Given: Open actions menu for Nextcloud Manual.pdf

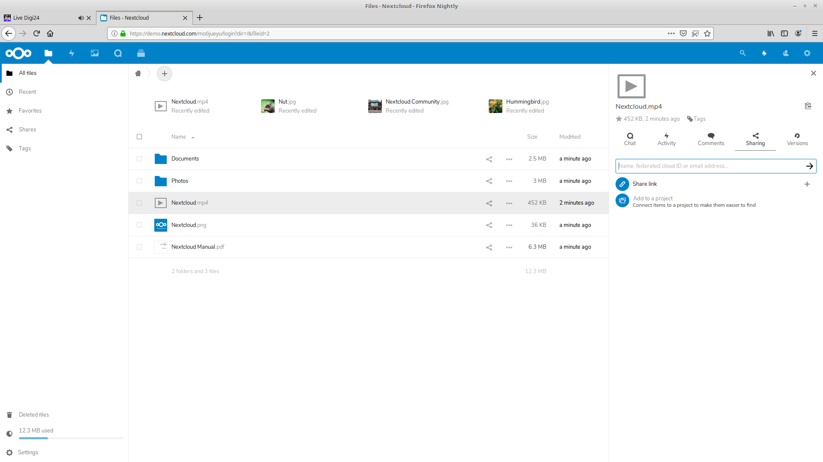Looking at the screenshot, I should click(x=509, y=247).
